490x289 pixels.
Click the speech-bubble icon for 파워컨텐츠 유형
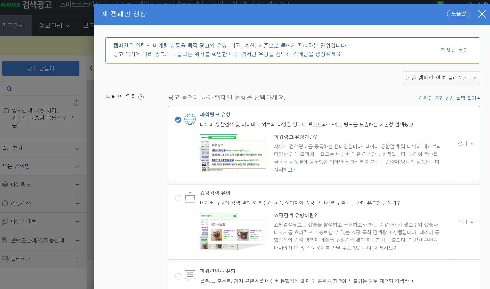click(190, 276)
